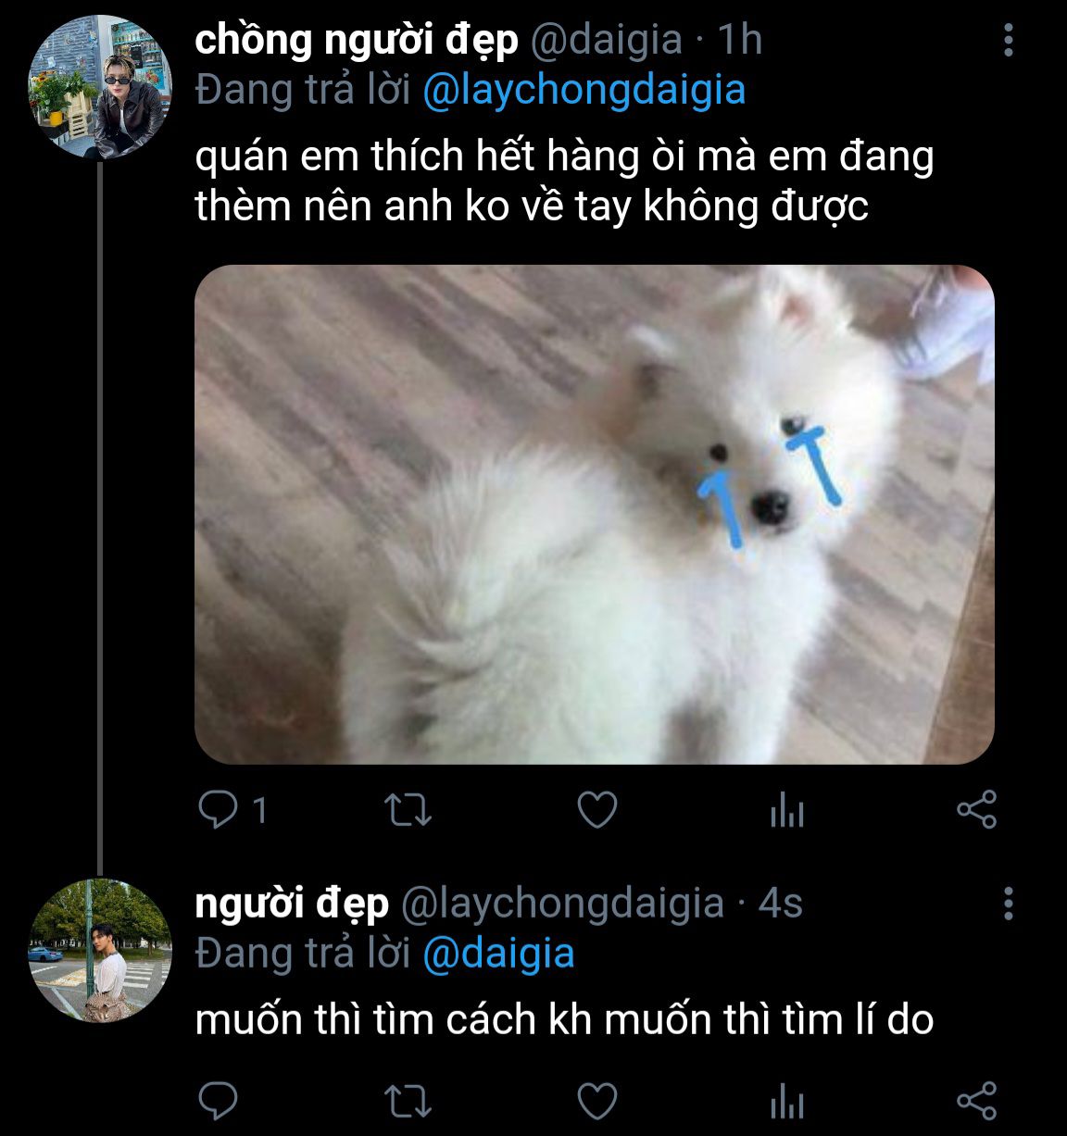1067x1136 pixels.
Task: Open the chồng người đẹp display name
Action: (356, 41)
